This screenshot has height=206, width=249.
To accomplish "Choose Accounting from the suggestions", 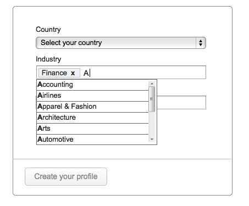I will tap(92, 85).
